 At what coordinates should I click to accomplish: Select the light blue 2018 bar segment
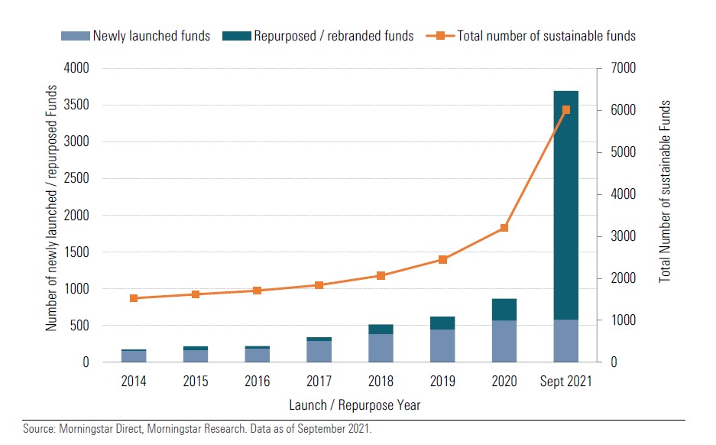[381, 348]
